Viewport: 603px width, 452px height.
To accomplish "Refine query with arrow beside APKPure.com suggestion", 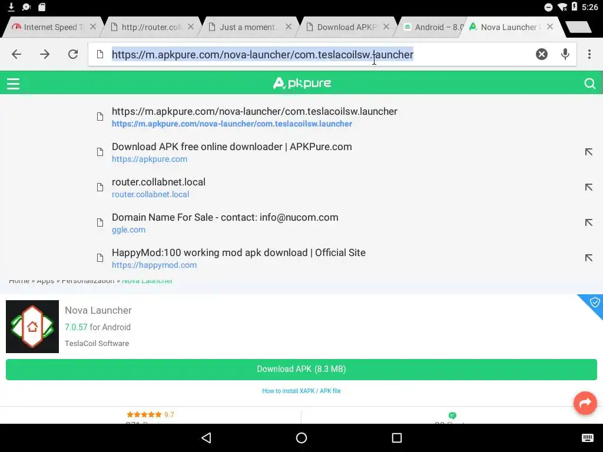I will [588, 152].
